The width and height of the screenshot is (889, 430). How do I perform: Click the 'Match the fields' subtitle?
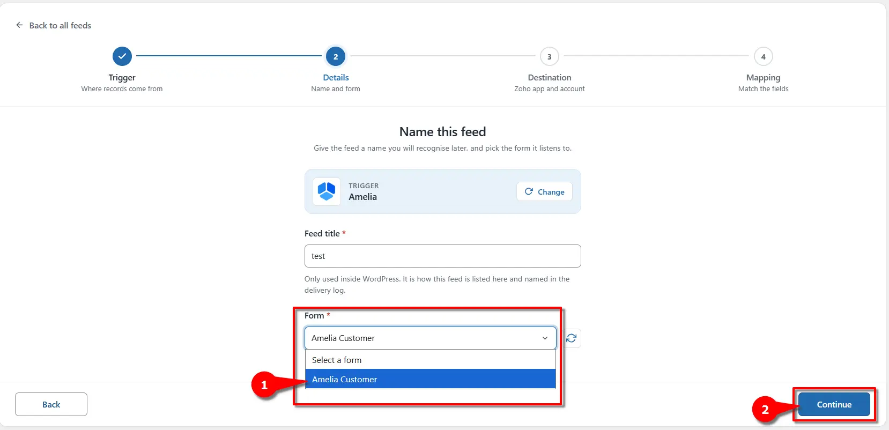pos(763,89)
